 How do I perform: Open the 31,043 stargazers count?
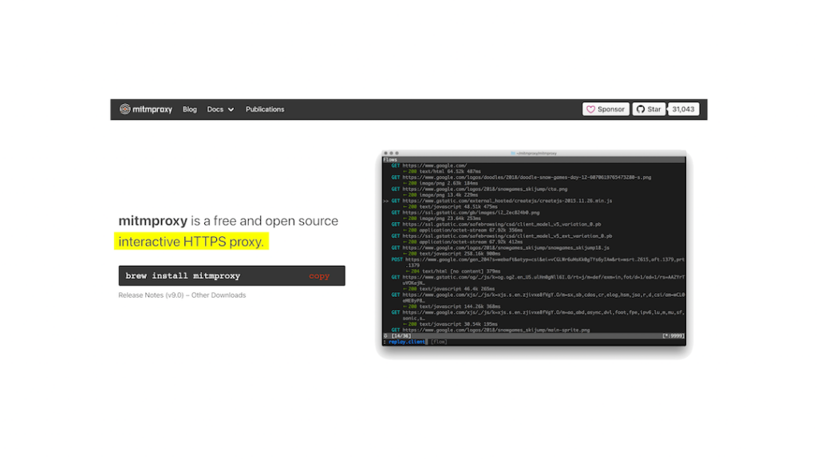tap(683, 109)
